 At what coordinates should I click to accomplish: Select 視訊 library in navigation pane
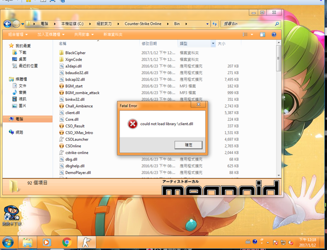tap(19, 99)
